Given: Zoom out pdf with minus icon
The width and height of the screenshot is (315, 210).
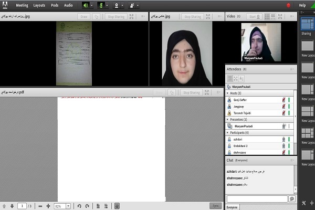Looking at the screenshot, I should point(40,206).
